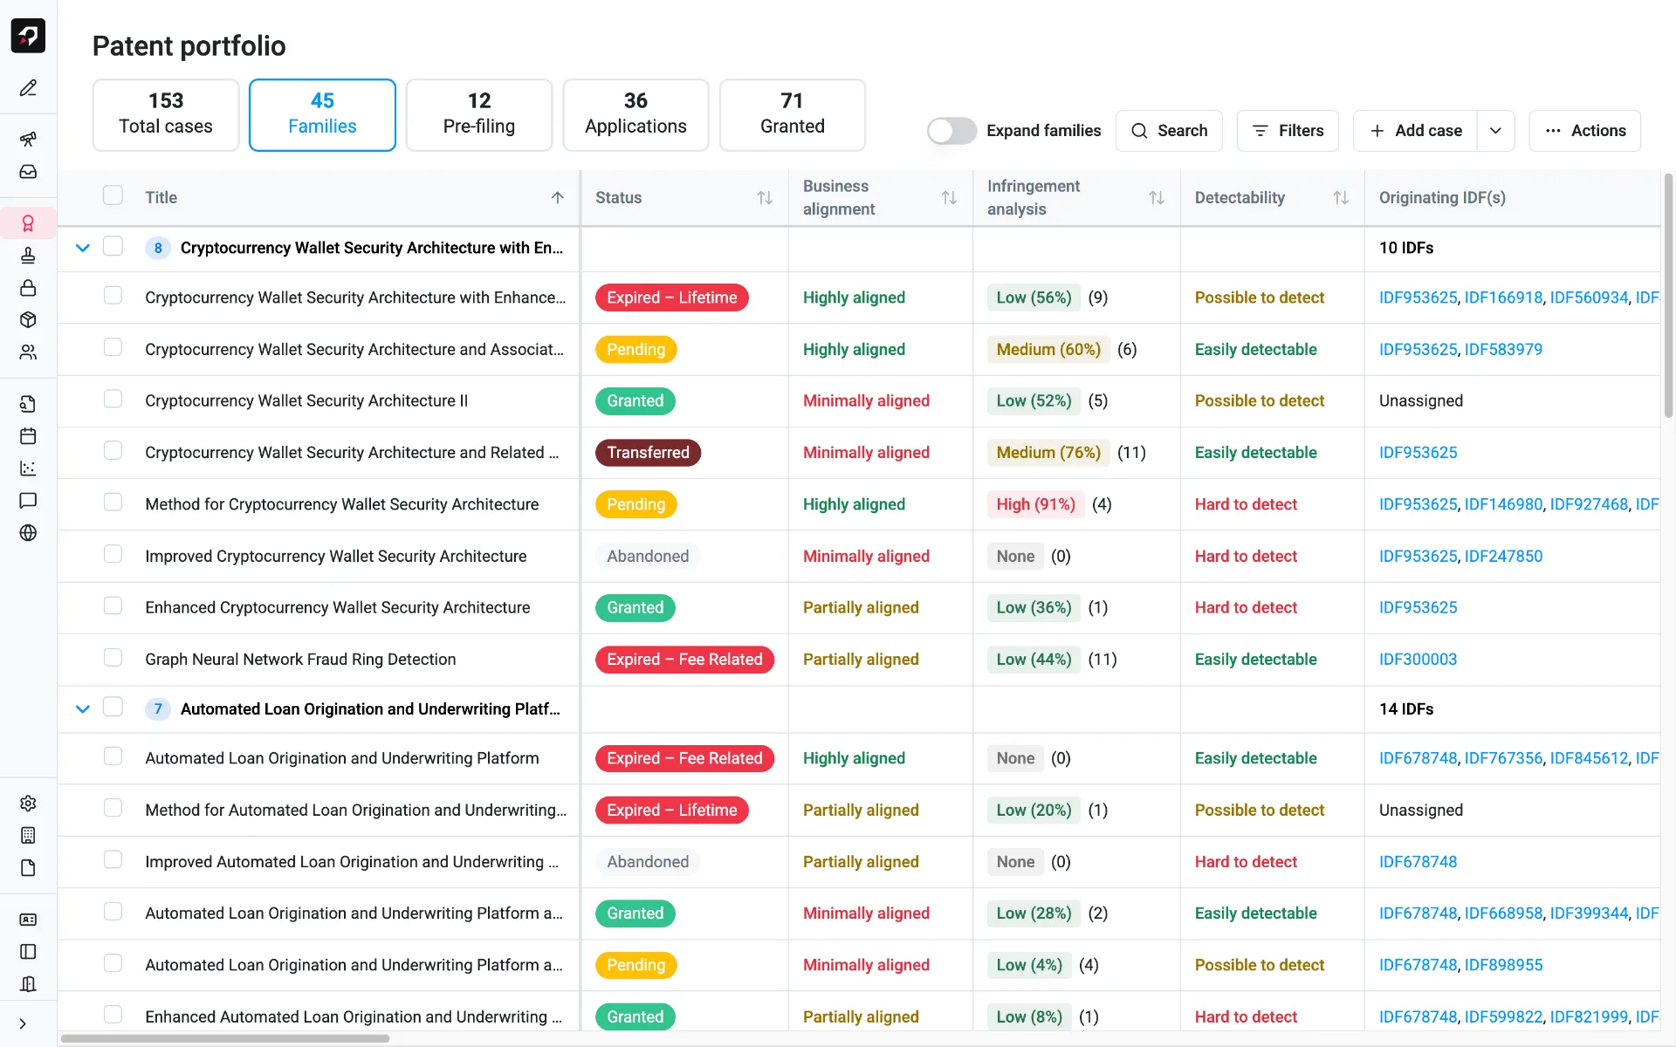View the 71 Granted tab
The image size is (1676, 1047).
click(x=793, y=115)
